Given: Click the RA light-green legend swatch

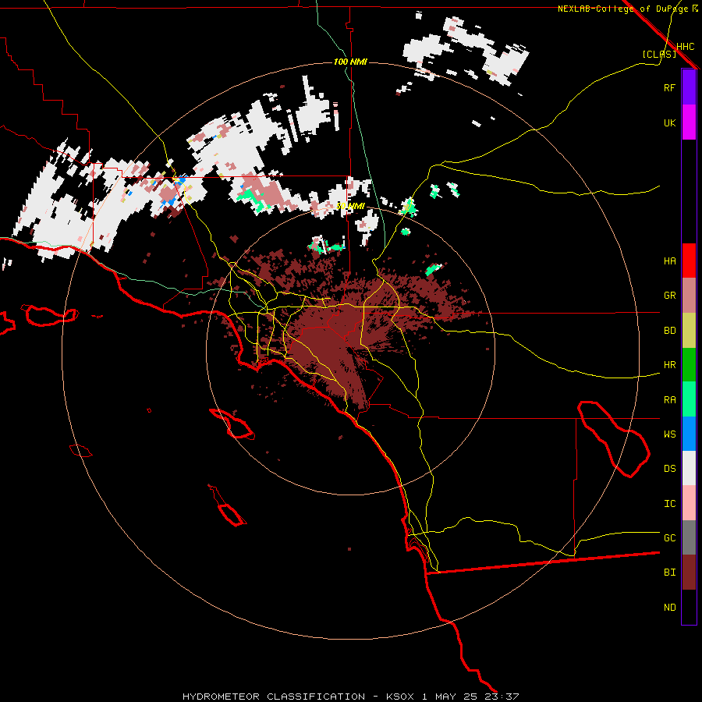Looking at the screenshot, I should coord(689,399).
